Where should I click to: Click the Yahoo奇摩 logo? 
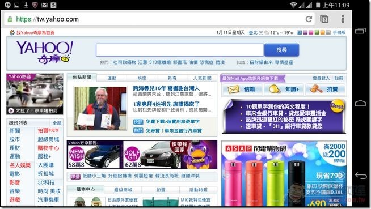point(45,53)
